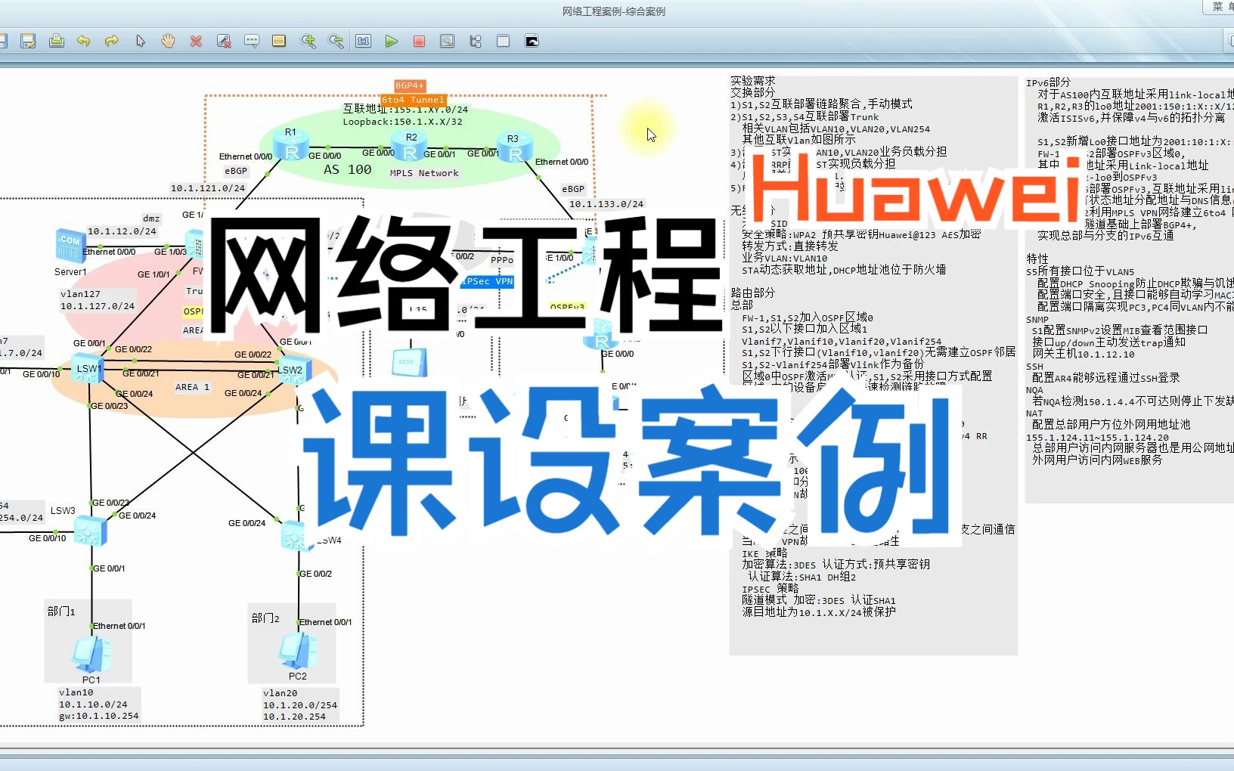Screen dimensions: 1234x771
Task: Click the '部门1' department label
Action: click(61, 611)
